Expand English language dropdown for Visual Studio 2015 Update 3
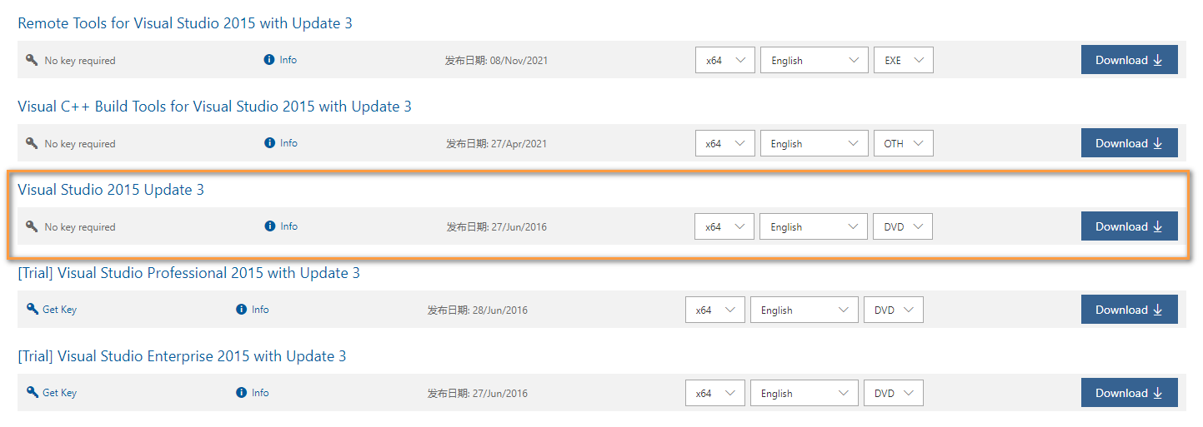 813,226
